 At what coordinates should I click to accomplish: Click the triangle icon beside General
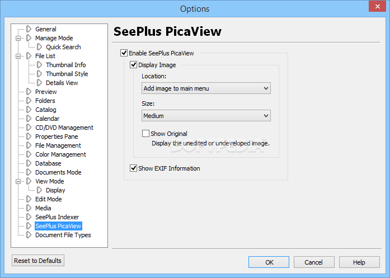coord(29,29)
